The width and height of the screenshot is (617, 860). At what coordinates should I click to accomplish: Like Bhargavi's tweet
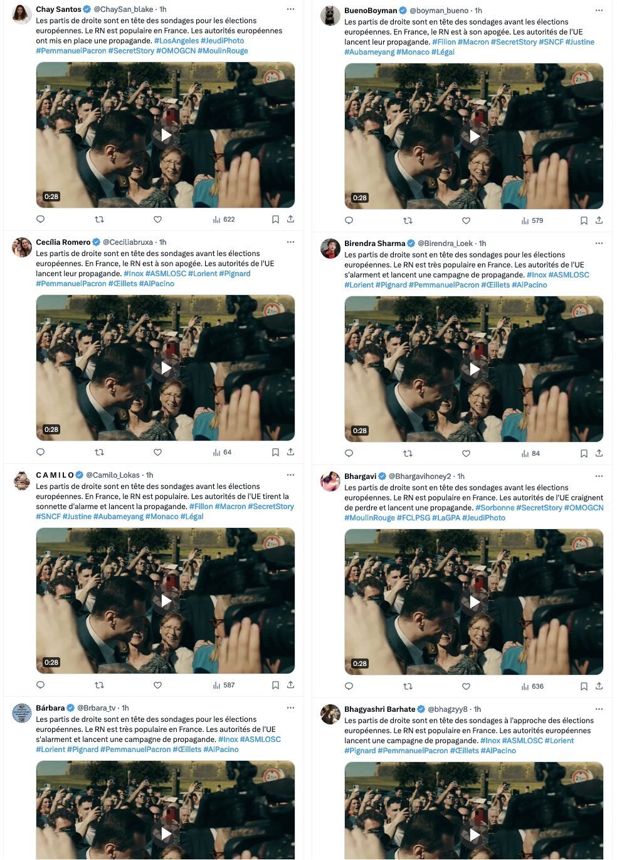coord(467,686)
